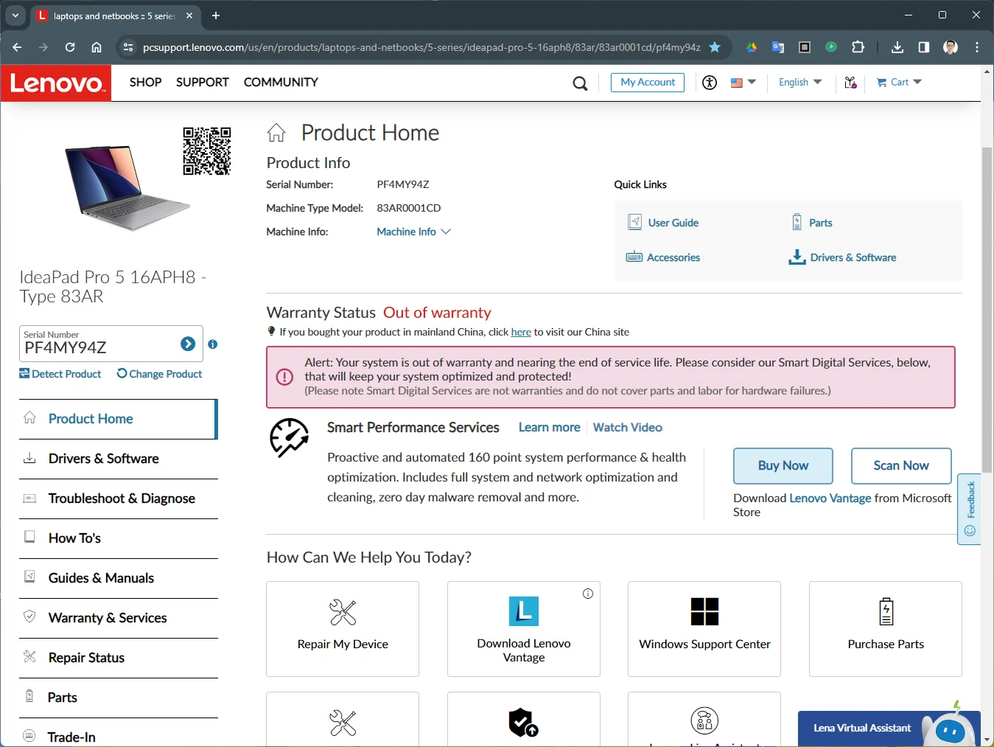Expand the Machine Info details

coord(413,232)
